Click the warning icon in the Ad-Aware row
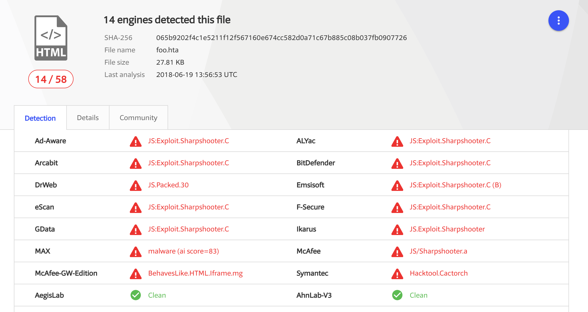This screenshot has height=312, width=588. tap(136, 141)
